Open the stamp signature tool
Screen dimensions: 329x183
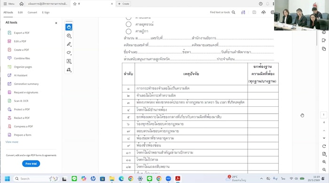pyautogui.click(x=69, y=70)
